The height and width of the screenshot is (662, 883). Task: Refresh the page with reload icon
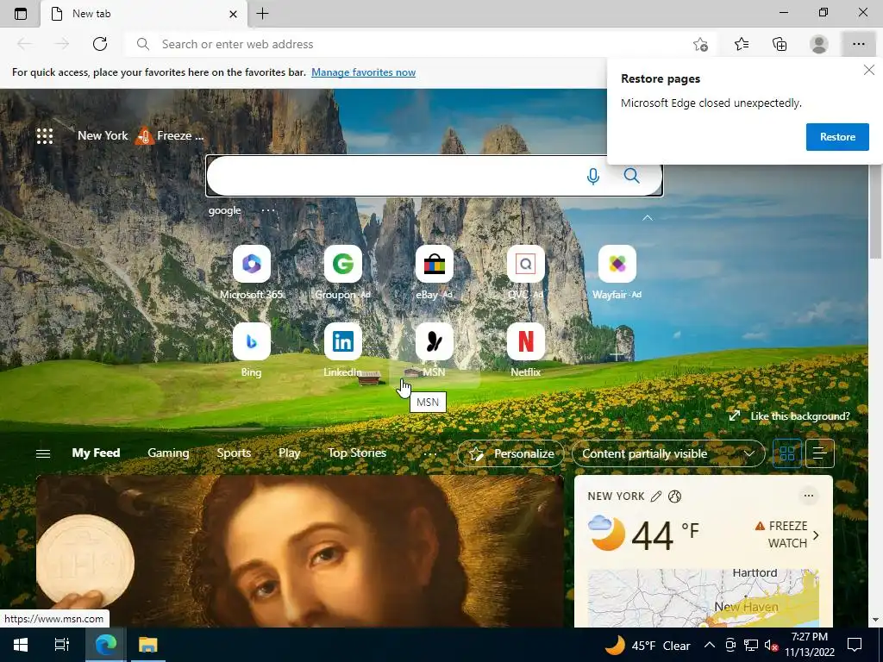pos(100,44)
